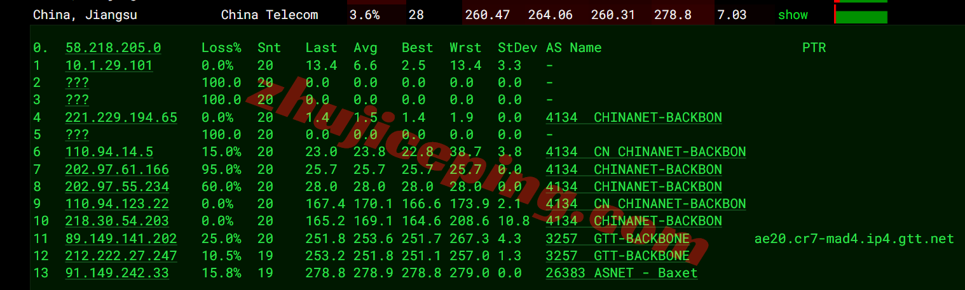Click the Last column header

321,48
